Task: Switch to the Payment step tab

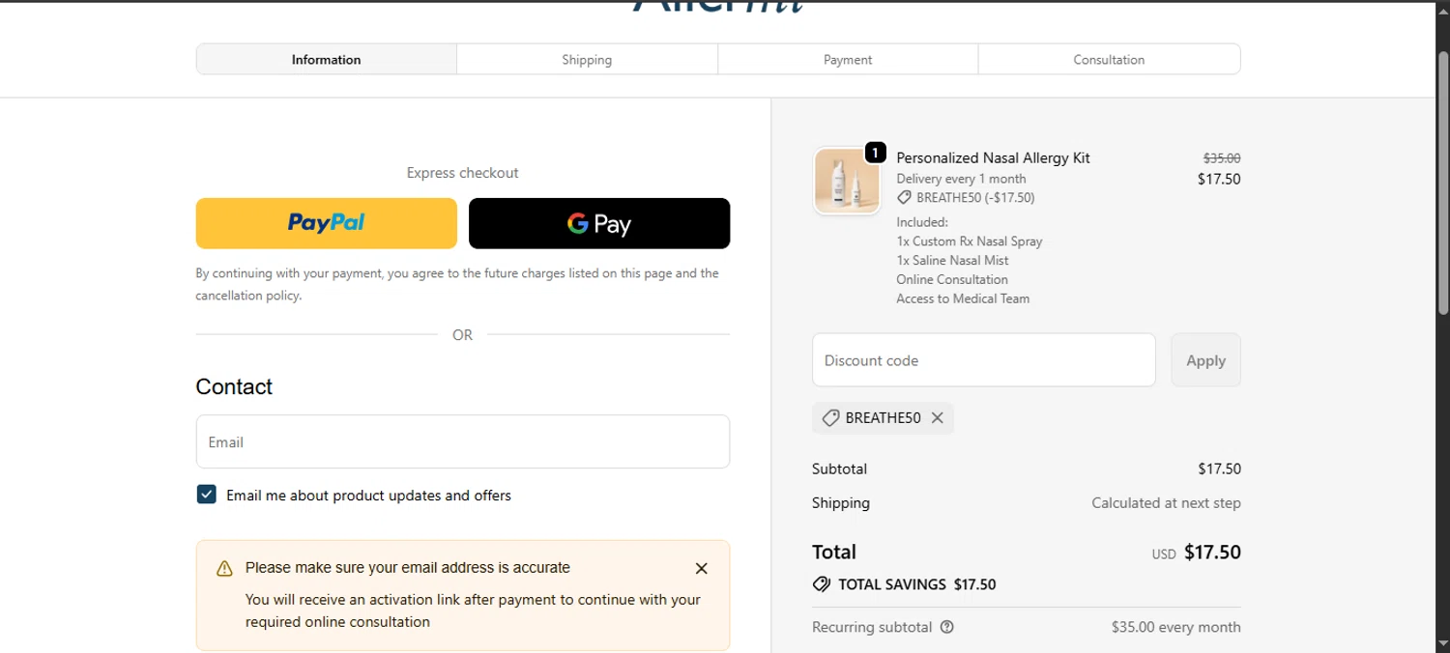Action: pyautogui.click(x=848, y=59)
